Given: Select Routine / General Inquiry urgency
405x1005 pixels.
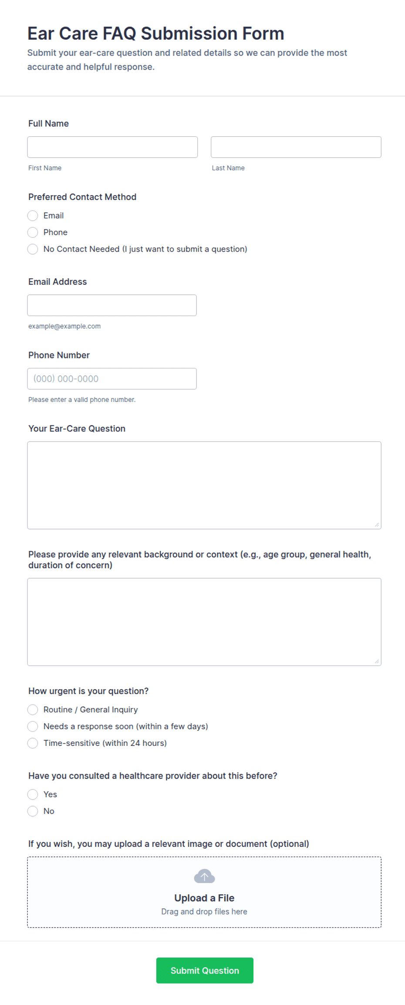Looking at the screenshot, I should pos(33,710).
